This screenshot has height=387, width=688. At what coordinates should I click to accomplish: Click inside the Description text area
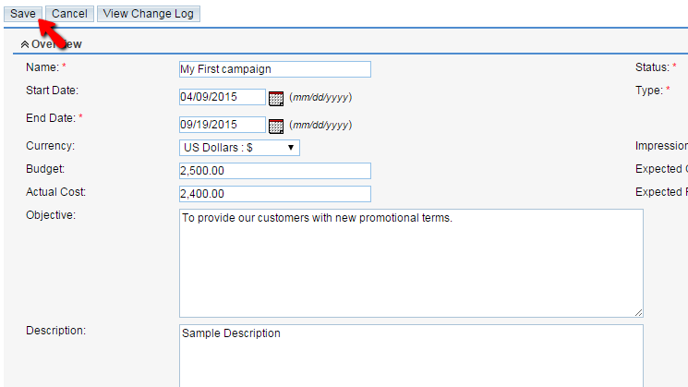pyautogui.click(x=411, y=356)
